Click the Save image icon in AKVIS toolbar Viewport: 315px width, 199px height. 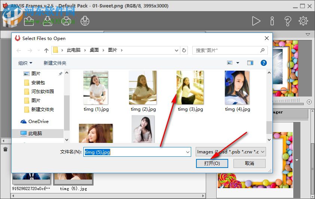click(48, 21)
